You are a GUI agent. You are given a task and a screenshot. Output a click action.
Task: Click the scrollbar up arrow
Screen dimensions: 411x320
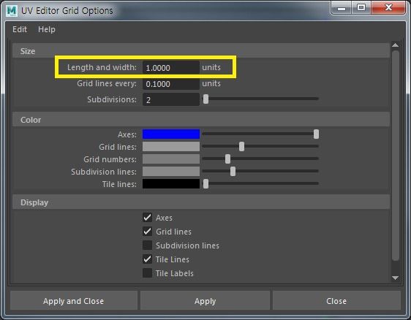pos(395,45)
